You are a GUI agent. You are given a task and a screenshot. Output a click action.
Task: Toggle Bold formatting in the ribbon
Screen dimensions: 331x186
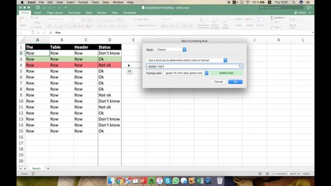(x=50, y=26)
